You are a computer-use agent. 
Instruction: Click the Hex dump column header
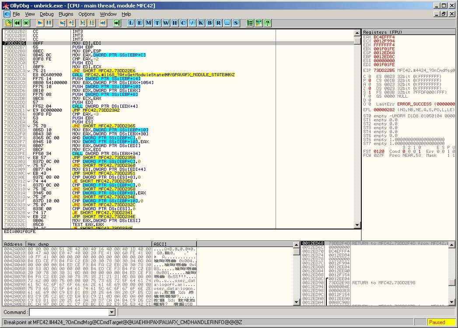[x=89, y=244]
